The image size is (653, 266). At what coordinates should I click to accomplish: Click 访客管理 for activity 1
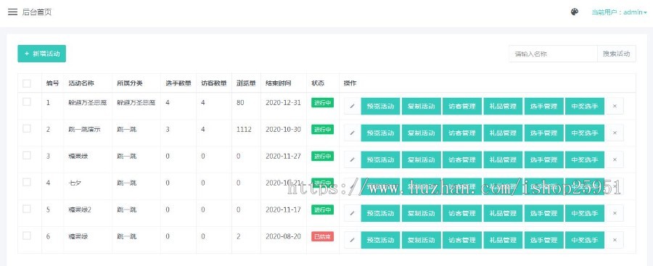(462, 106)
